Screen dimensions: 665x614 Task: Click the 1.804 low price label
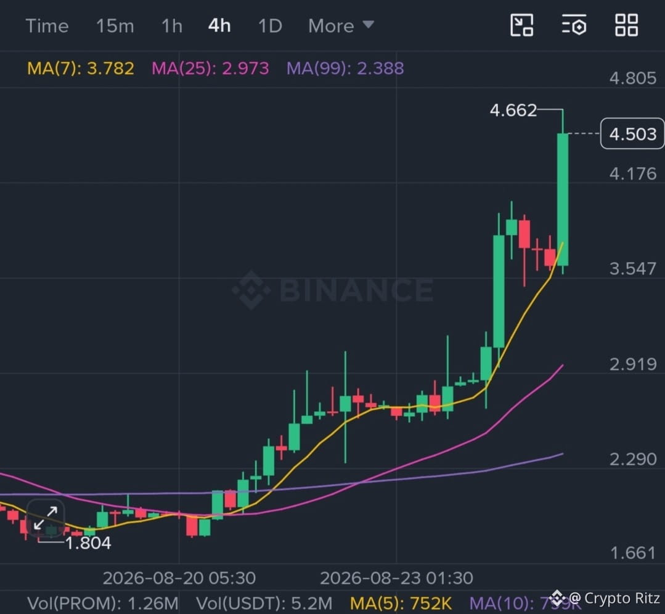88,542
